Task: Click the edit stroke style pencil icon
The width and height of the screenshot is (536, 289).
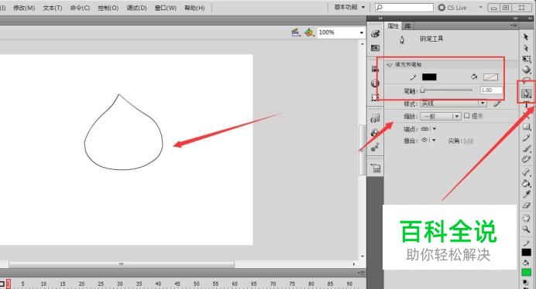Action: coord(497,103)
